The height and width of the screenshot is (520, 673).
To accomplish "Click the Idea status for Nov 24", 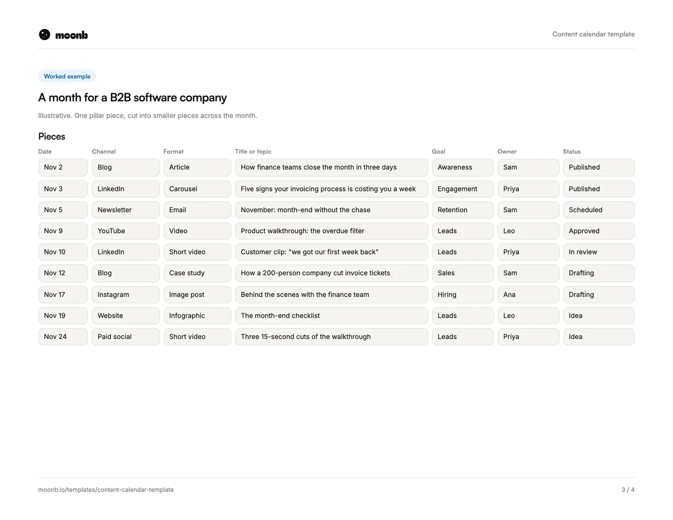I will (599, 337).
